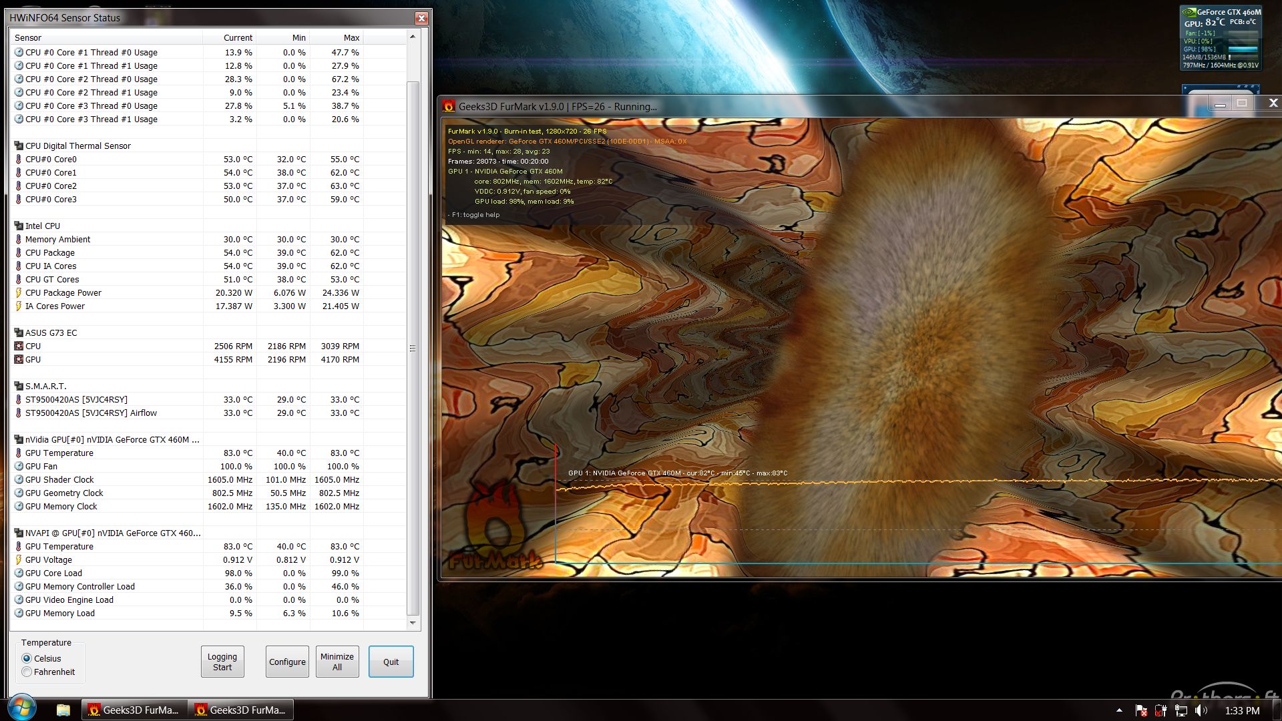Open the Windows Start orb

point(22,709)
